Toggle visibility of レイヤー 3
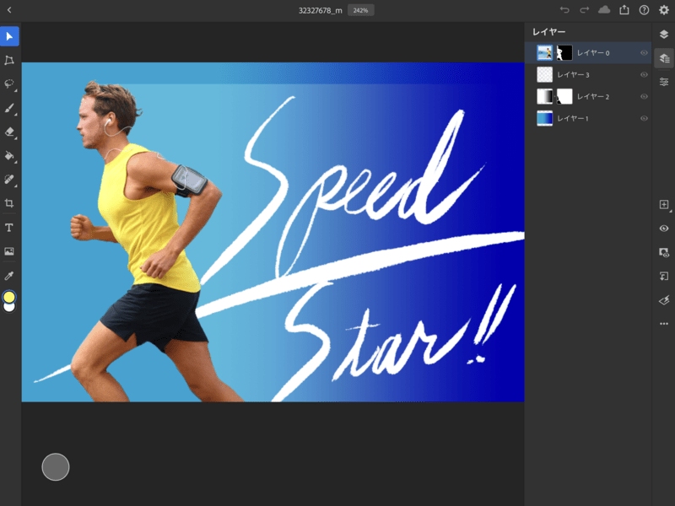The width and height of the screenshot is (675, 506). pyautogui.click(x=644, y=74)
